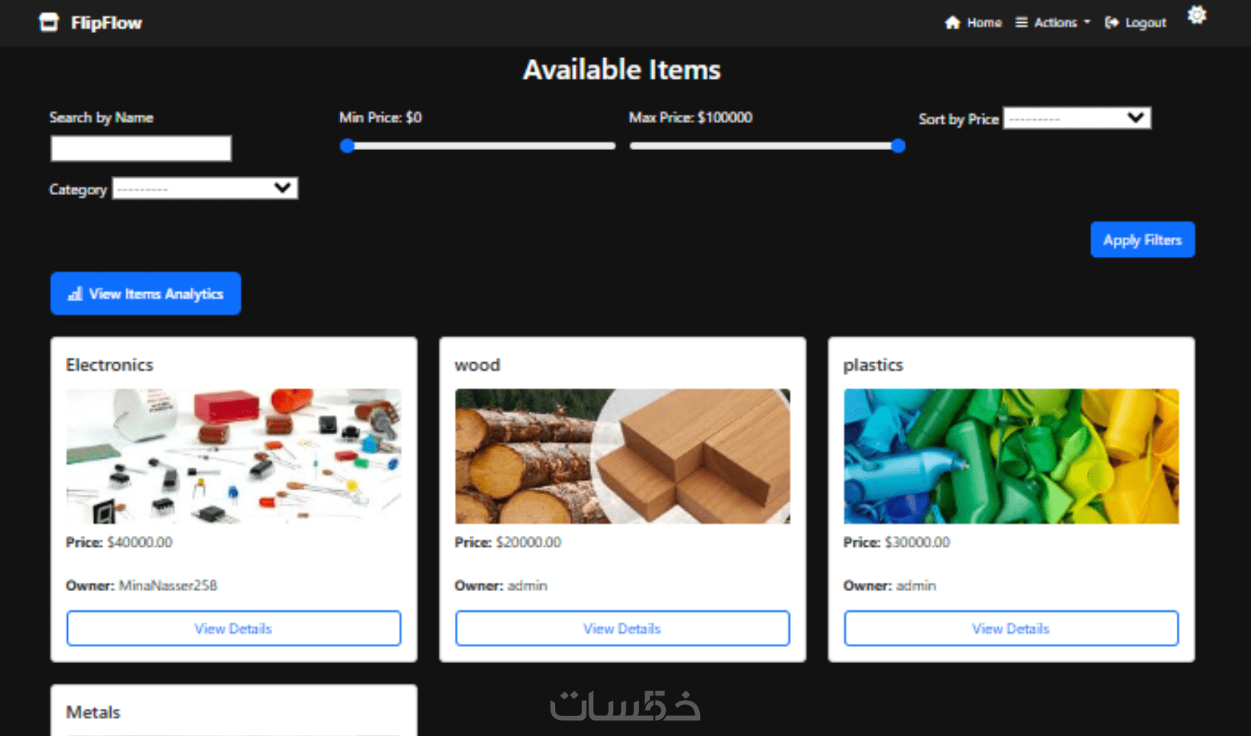View details for the Electronics item
This screenshot has width=1251, height=736.
(233, 629)
